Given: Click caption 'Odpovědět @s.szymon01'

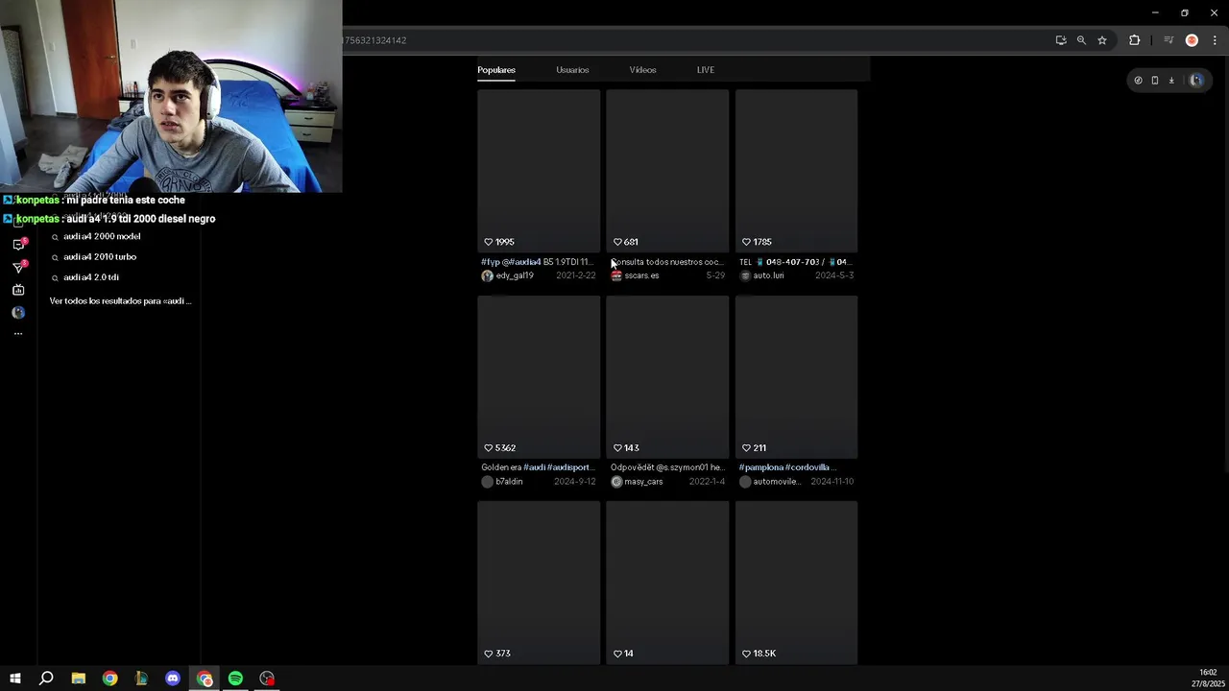Looking at the screenshot, I should pyautogui.click(x=667, y=467).
